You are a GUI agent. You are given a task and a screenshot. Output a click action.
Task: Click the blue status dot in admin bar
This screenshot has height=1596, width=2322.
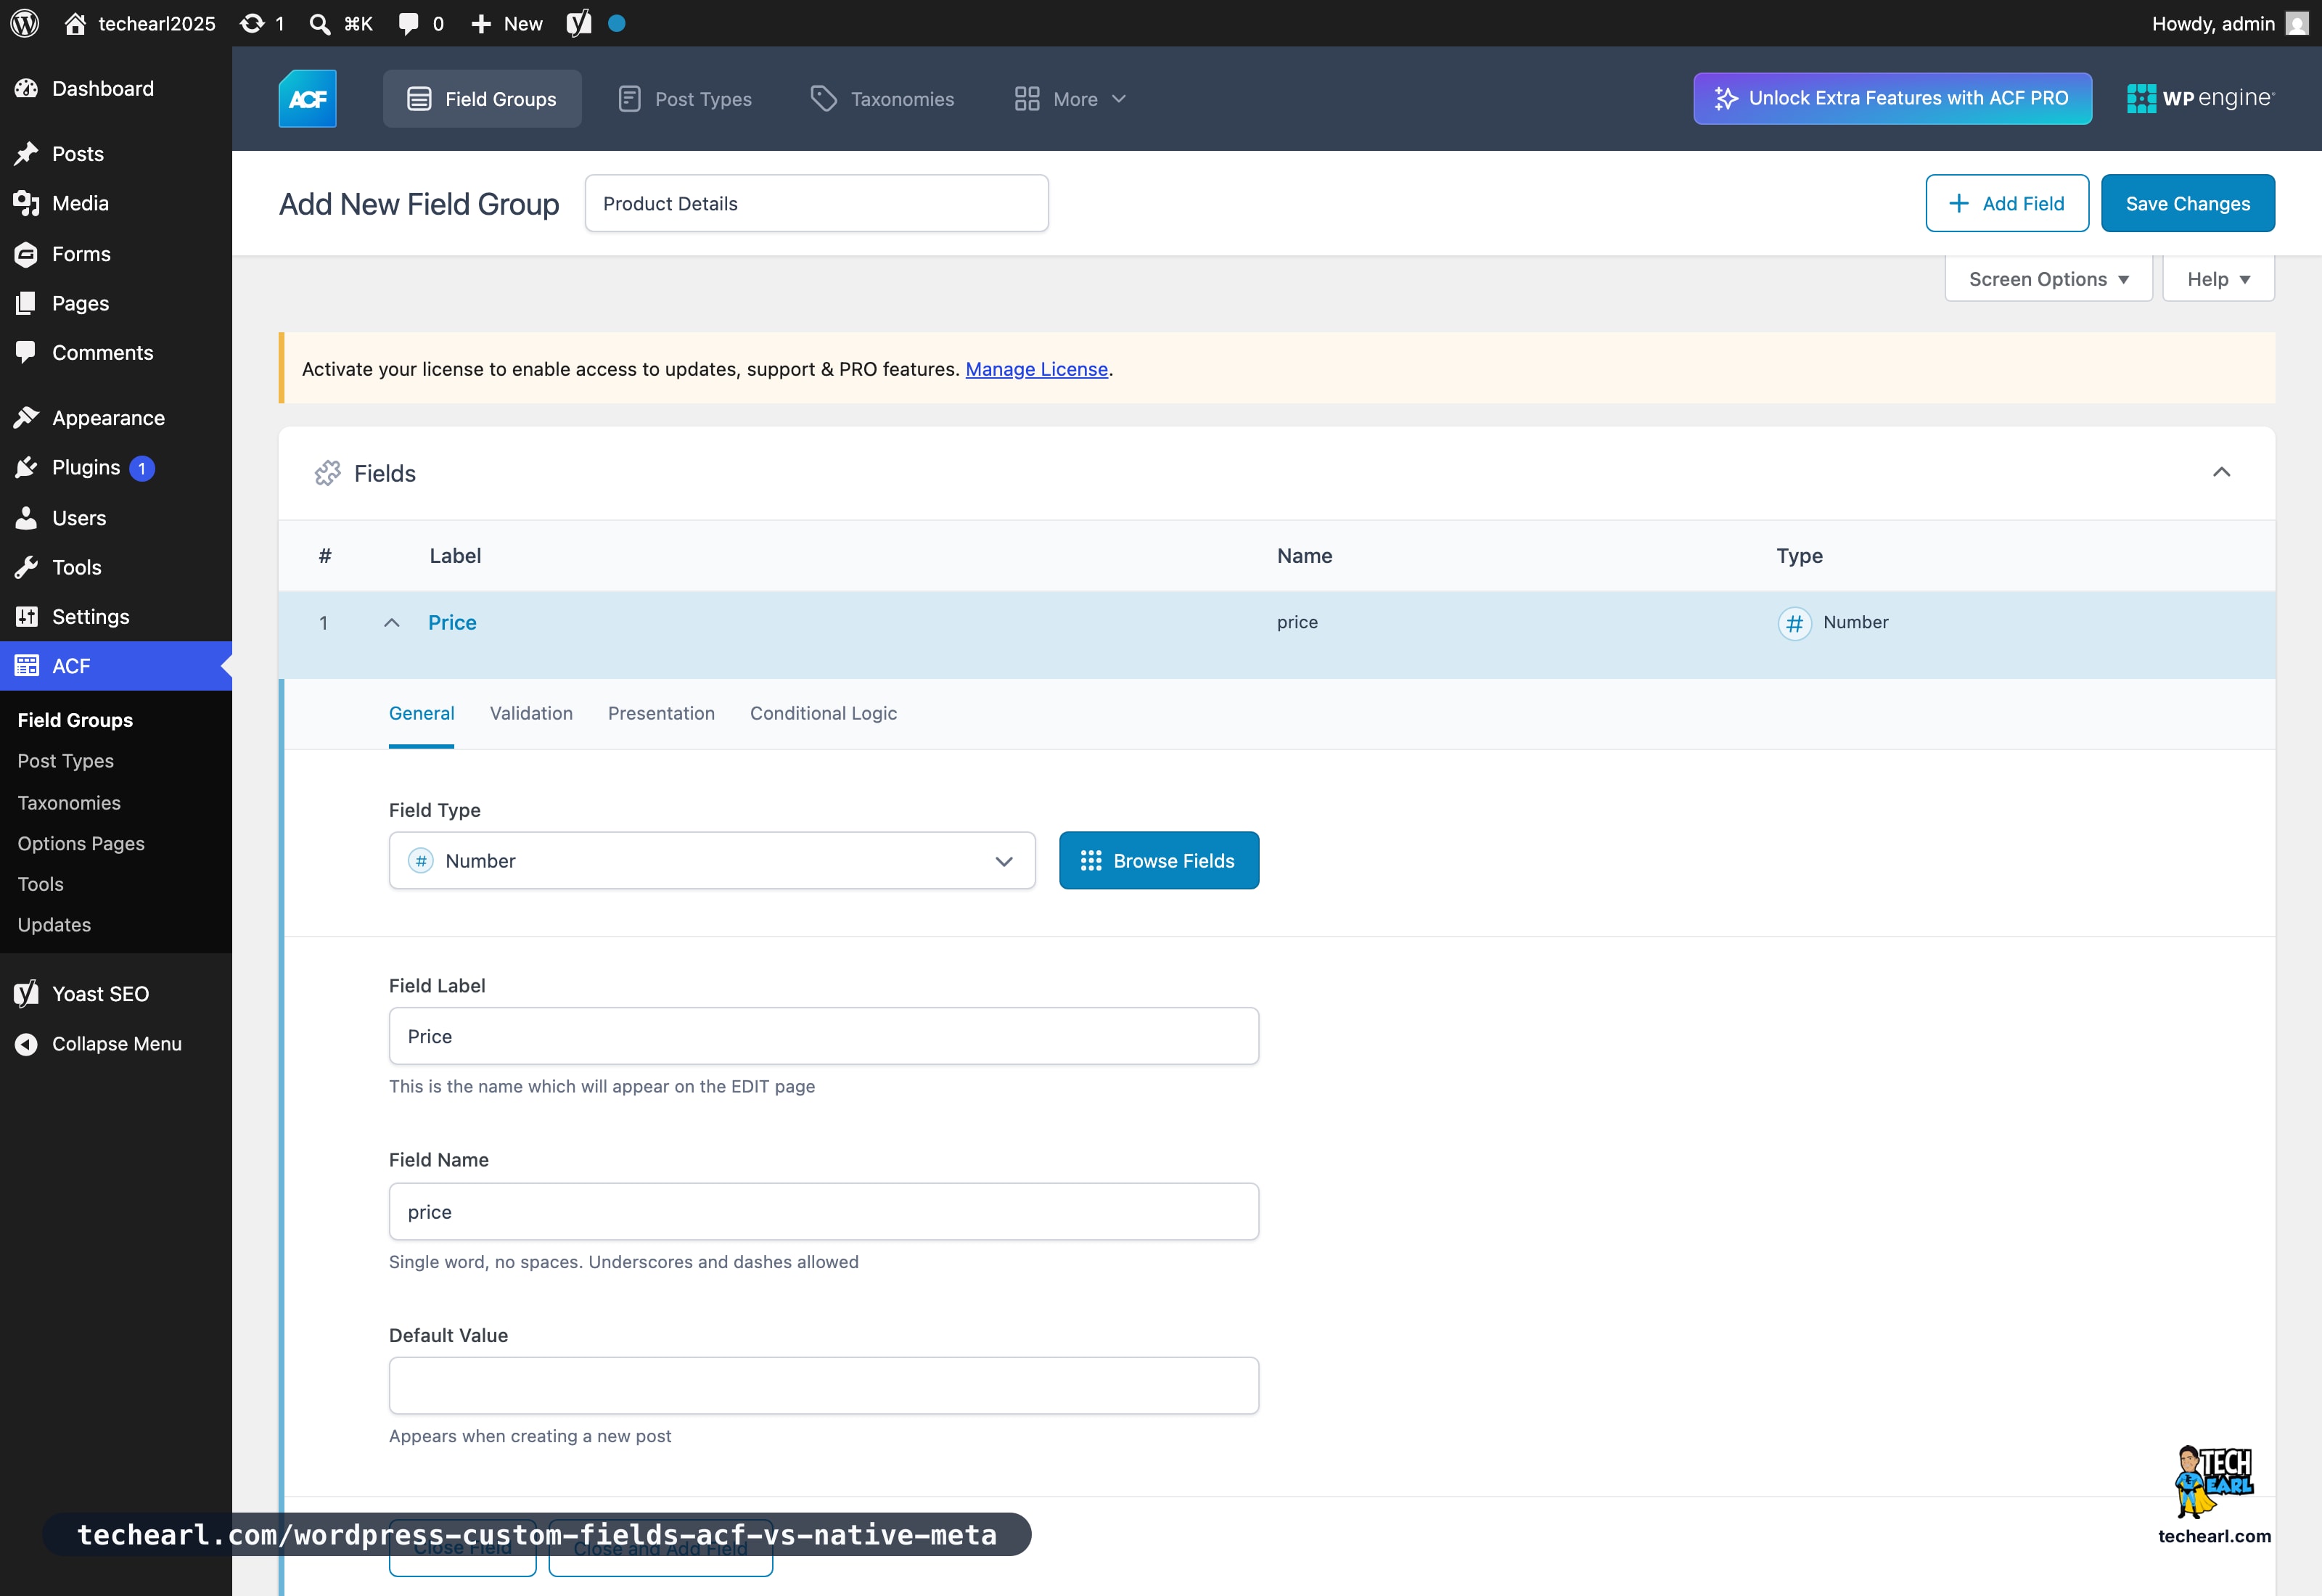click(x=617, y=23)
